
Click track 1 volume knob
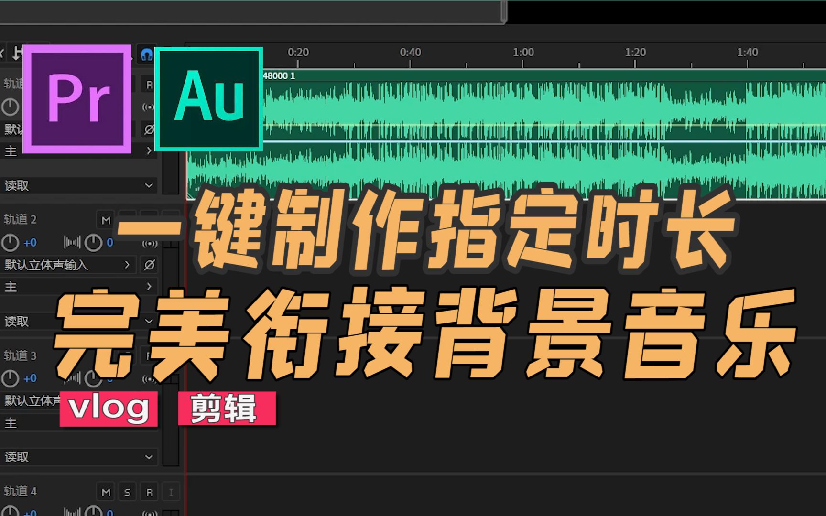point(10,107)
